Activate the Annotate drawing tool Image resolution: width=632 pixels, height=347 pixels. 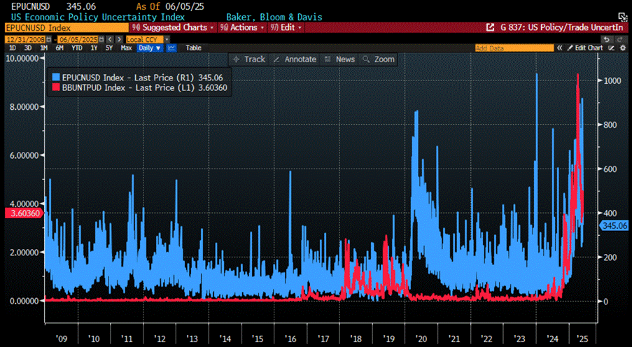[x=295, y=59]
